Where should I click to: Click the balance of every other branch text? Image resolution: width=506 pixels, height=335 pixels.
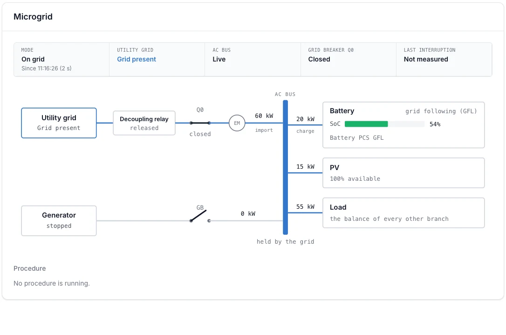click(389, 219)
